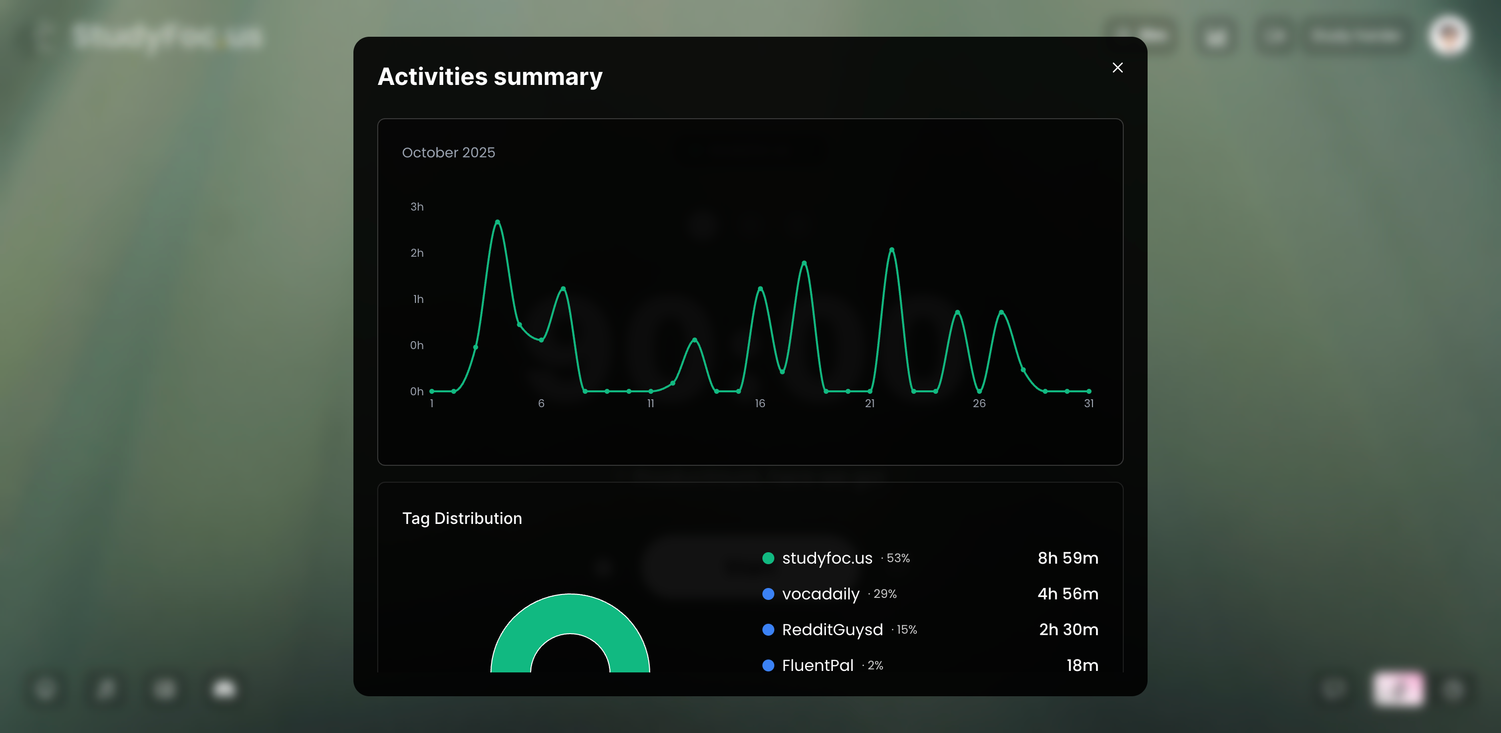
Task: Click the 8h 59m duration value
Action: click(1068, 558)
